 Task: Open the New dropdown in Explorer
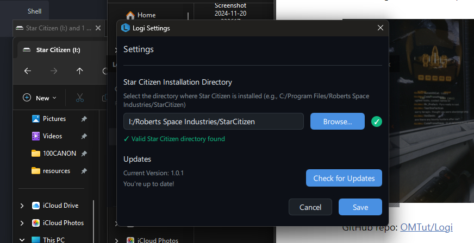click(40, 98)
